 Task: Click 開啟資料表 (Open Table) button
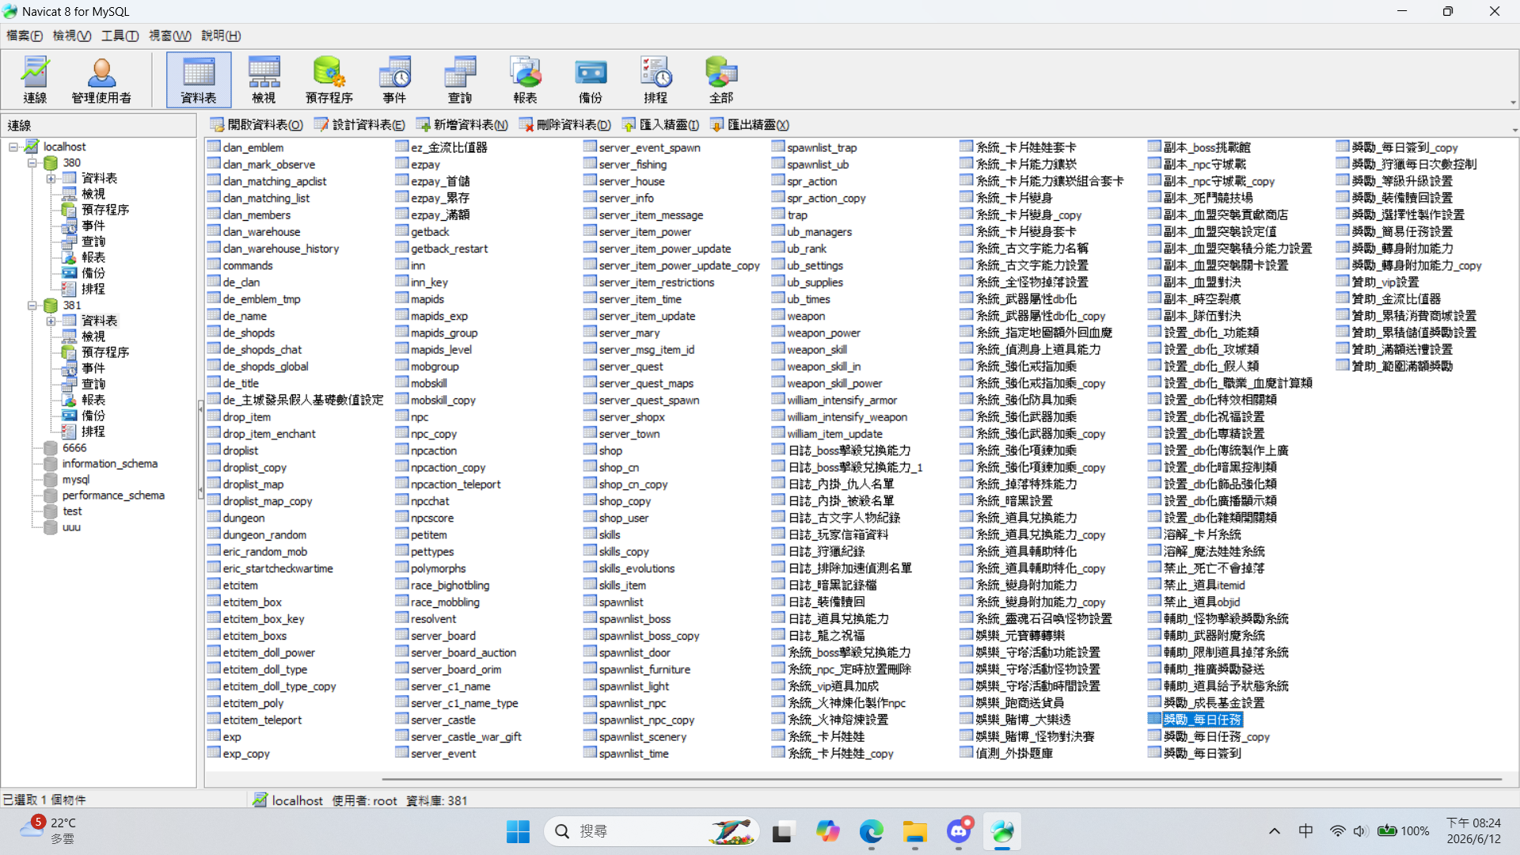pyautogui.click(x=256, y=124)
